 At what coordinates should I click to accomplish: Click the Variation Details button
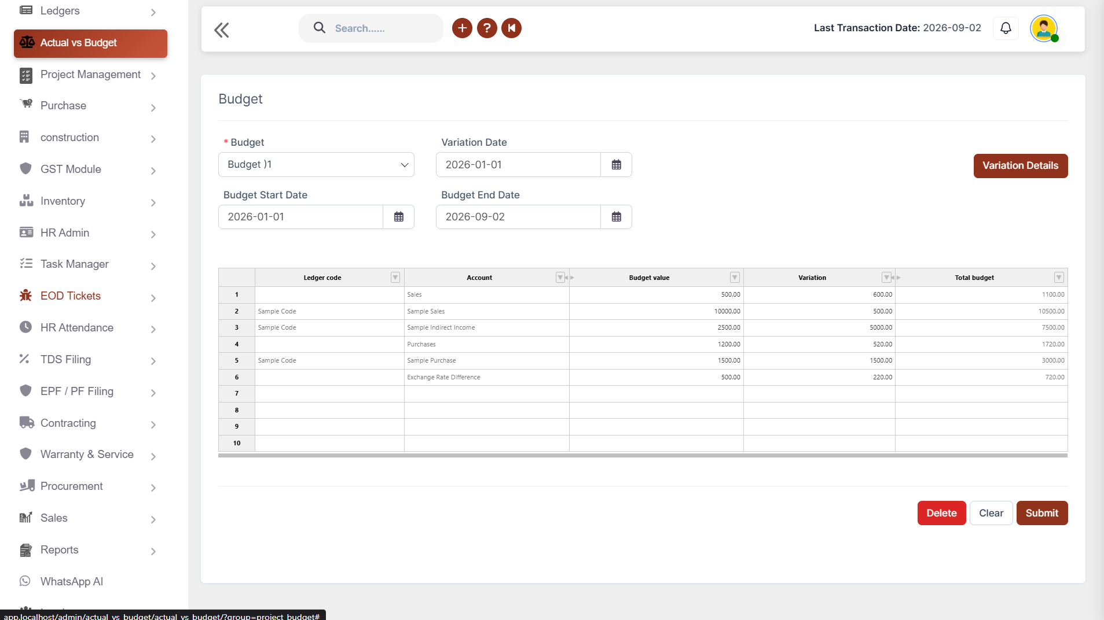click(x=1021, y=165)
